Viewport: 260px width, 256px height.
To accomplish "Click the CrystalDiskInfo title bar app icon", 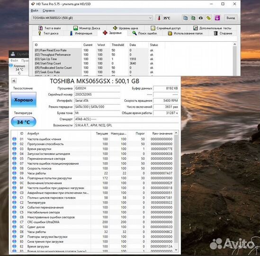I will click(x=13, y=54).
